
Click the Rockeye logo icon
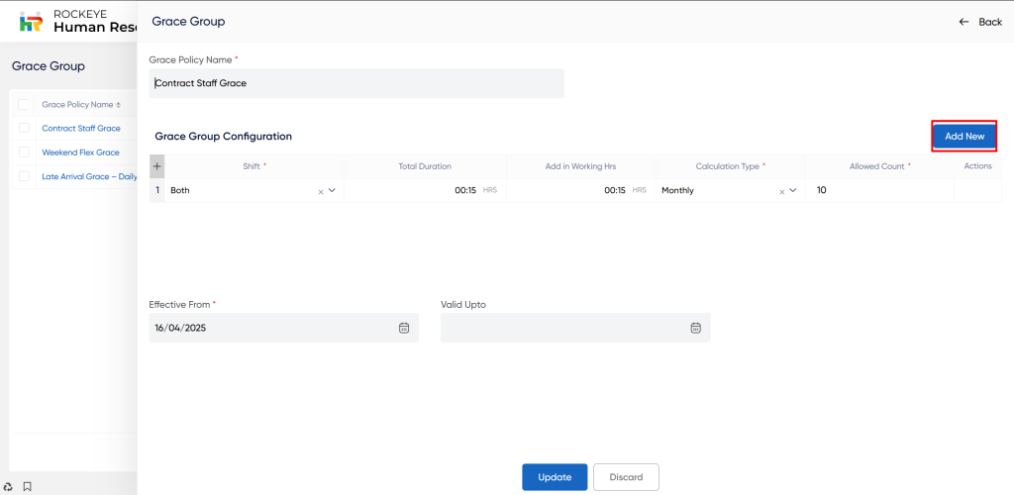[x=32, y=22]
